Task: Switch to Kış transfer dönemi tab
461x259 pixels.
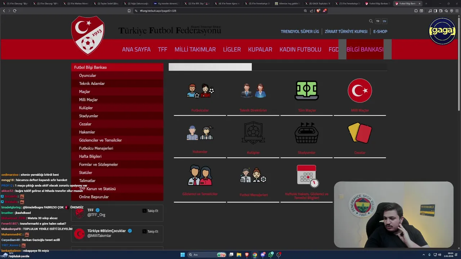Action: coord(166,4)
